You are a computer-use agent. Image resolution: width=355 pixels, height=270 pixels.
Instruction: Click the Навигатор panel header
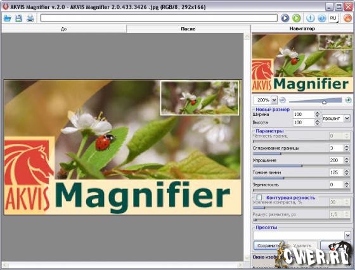pos(302,29)
